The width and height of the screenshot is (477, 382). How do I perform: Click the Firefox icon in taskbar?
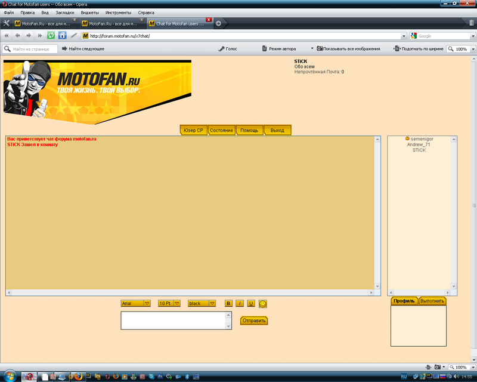click(78, 377)
